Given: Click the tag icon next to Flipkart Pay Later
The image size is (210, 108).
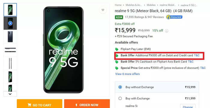Looking at the screenshot, I should point(117,49).
